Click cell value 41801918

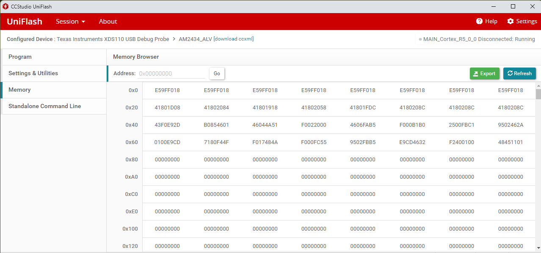pyautogui.click(x=265, y=108)
